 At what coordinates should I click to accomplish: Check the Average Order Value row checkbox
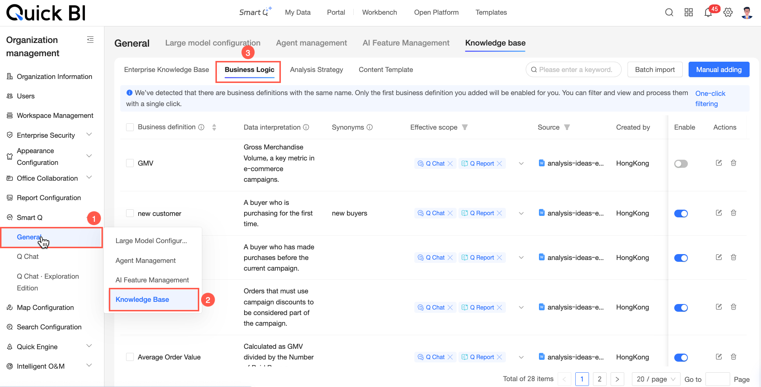point(130,357)
